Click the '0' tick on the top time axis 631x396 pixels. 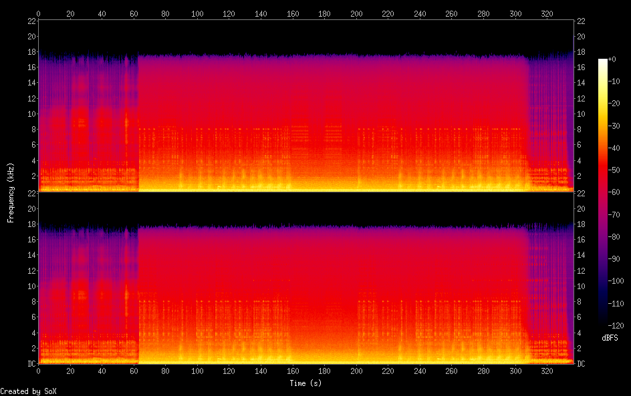39,13
